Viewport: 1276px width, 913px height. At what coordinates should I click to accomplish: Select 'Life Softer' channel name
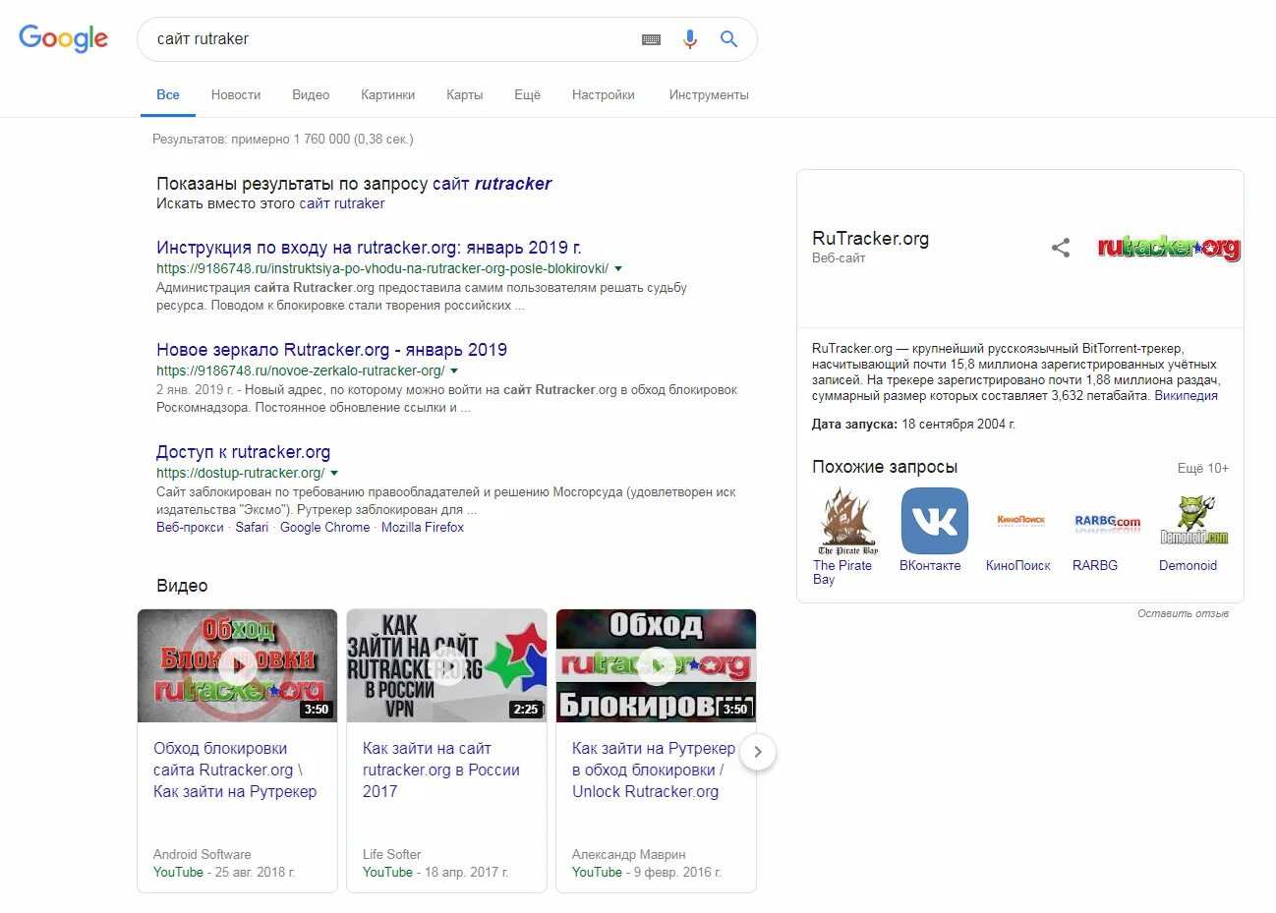pos(391,855)
